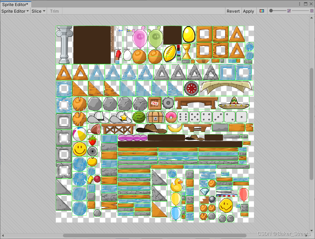The height and width of the screenshot is (239, 315).
Task: Pick the strawberry sprite
Action: [x=92, y=140]
